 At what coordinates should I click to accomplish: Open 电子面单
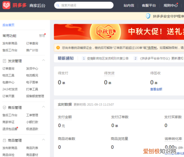tap(32, 82)
